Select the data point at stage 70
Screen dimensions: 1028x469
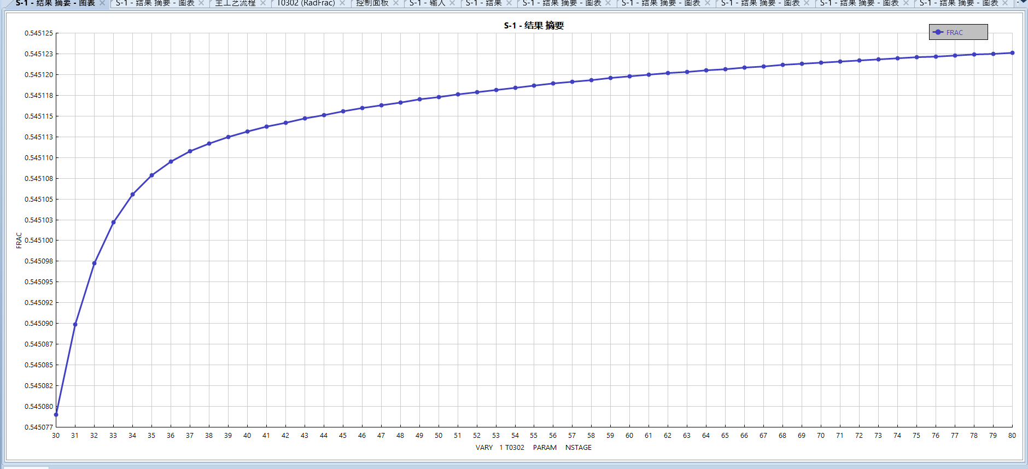tap(821, 63)
